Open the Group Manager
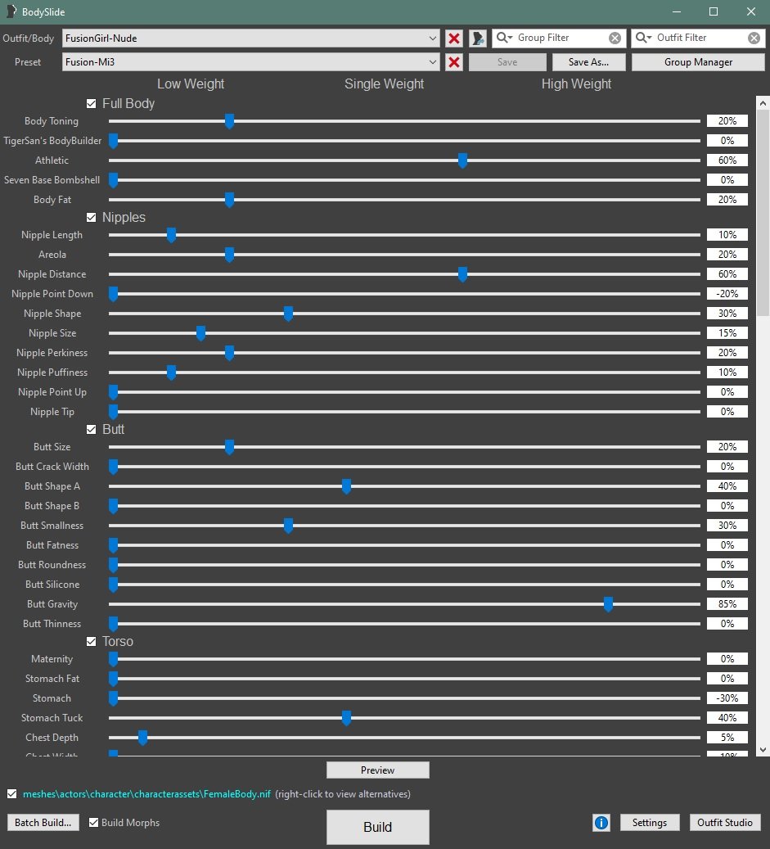This screenshot has width=770, height=849. click(698, 62)
